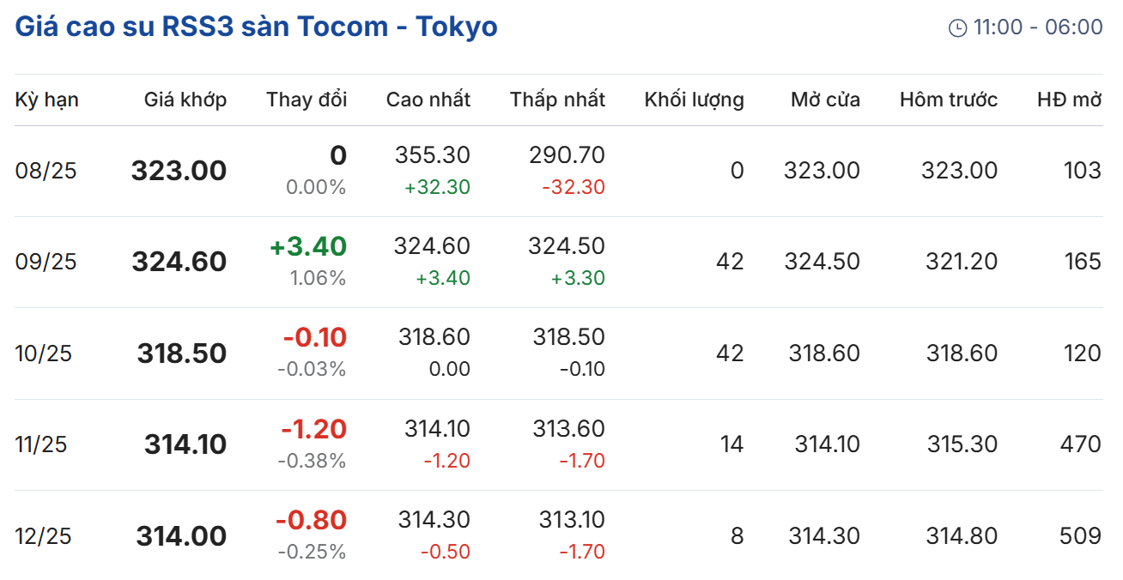Sort by Giá khớp column header
1123x580 pixels.
pyautogui.click(x=185, y=100)
